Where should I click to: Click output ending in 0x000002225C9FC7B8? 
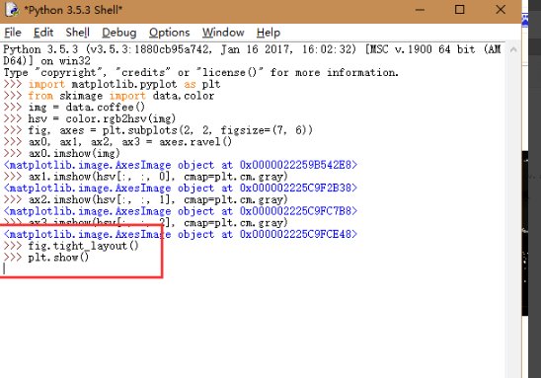click(x=180, y=211)
